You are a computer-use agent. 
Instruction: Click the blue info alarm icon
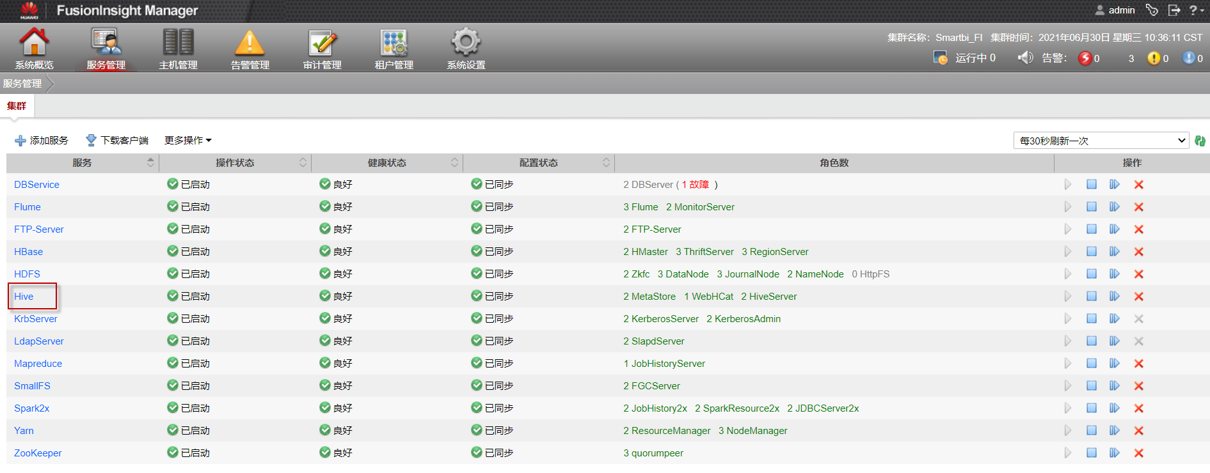click(x=1188, y=58)
